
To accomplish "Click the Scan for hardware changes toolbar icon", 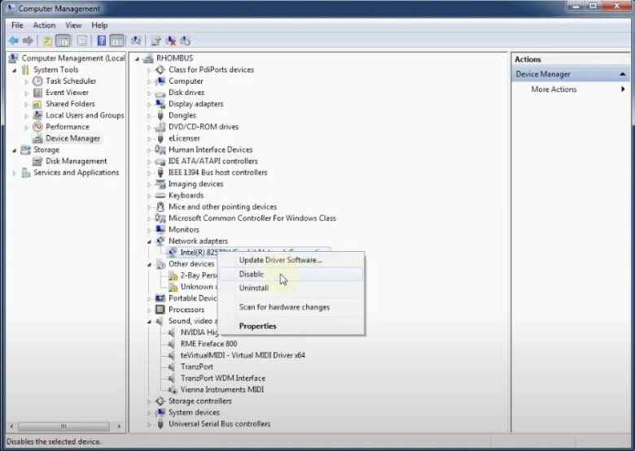I will tap(136, 41).
